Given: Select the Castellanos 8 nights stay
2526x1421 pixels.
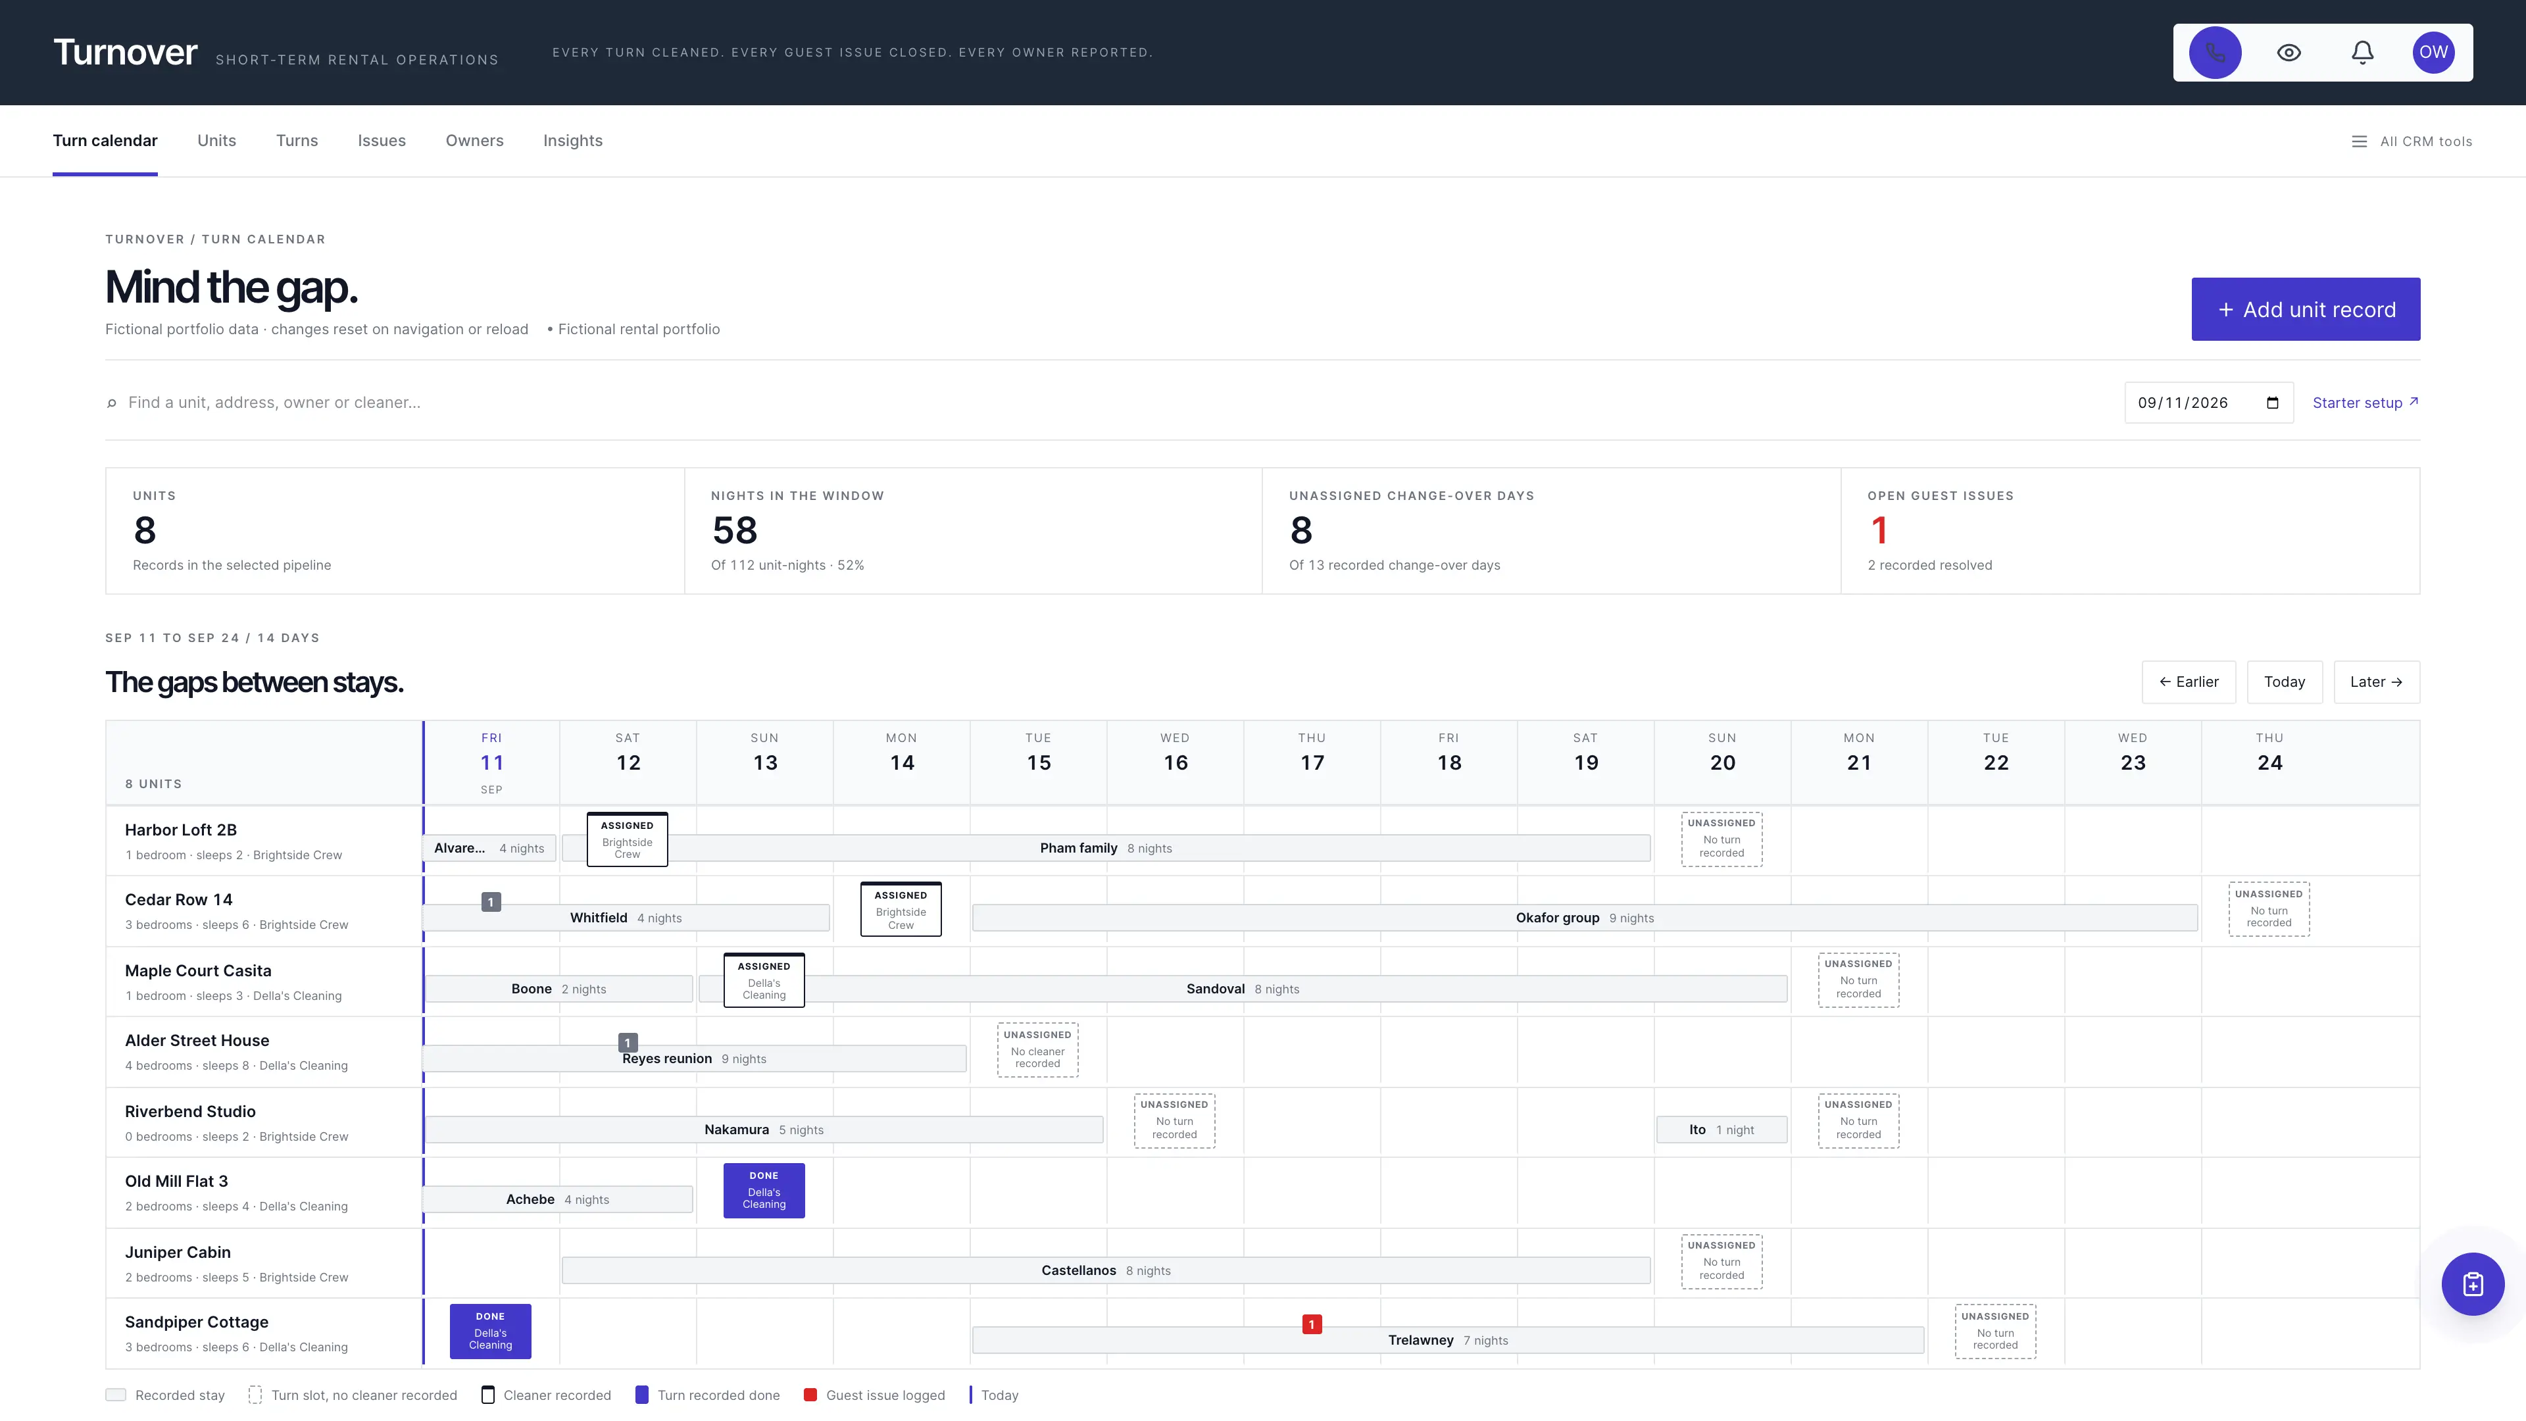Looking at the screenshot, I should point(1106,1270).
